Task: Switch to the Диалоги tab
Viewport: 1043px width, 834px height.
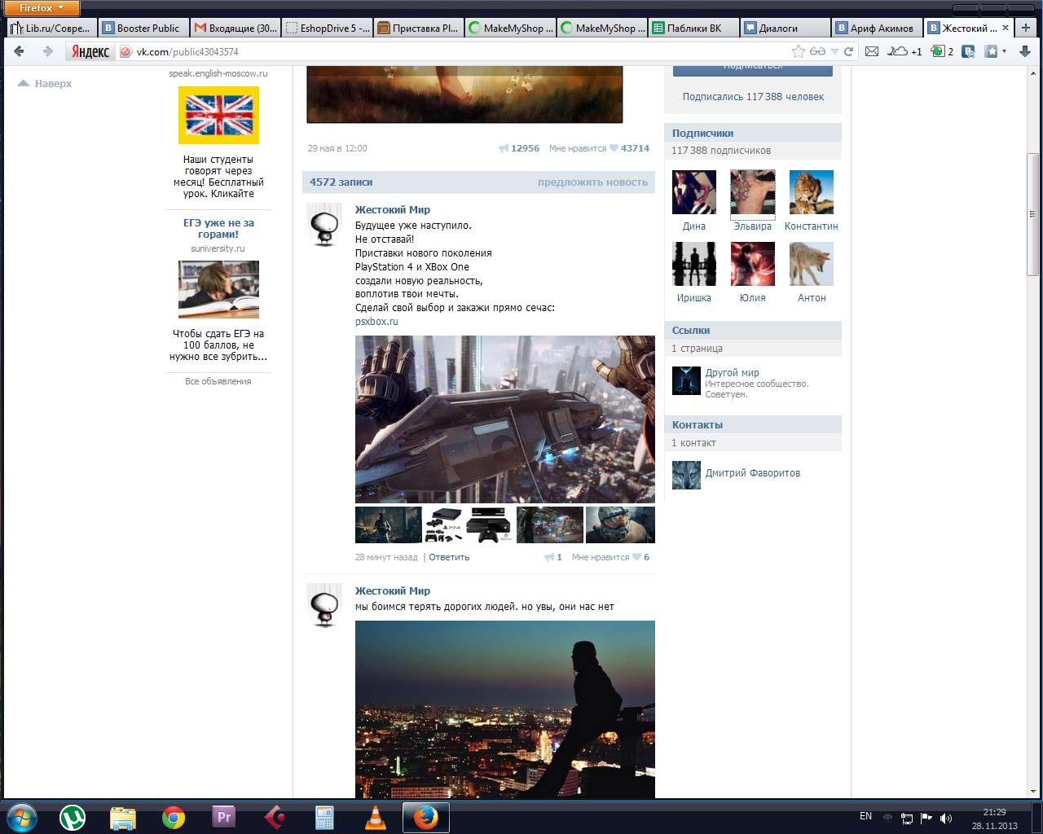Action: 786,28
